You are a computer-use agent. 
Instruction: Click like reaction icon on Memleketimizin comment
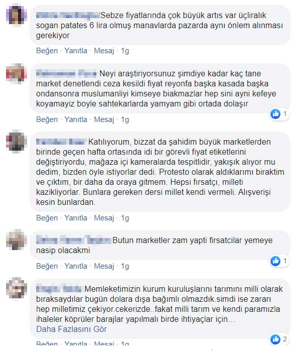coord(275,339)
